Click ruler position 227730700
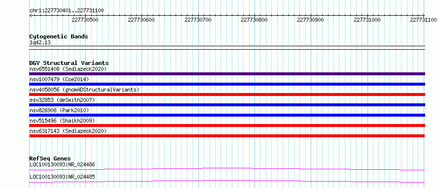 pos(198,20)
